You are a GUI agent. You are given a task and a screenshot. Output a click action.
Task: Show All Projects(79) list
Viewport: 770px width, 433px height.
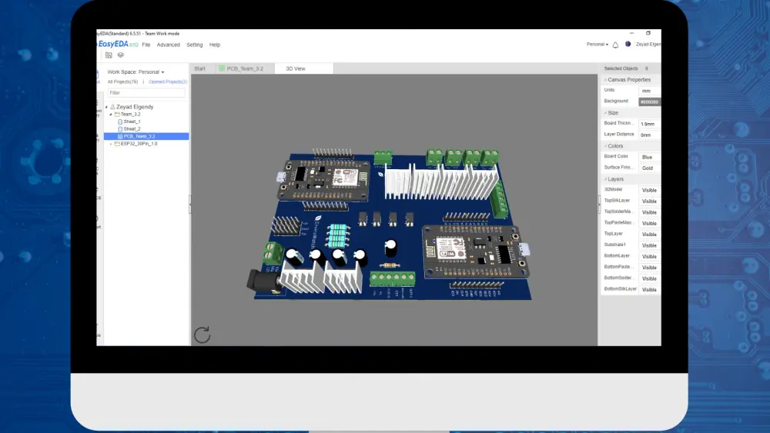(x=122, y=82)
